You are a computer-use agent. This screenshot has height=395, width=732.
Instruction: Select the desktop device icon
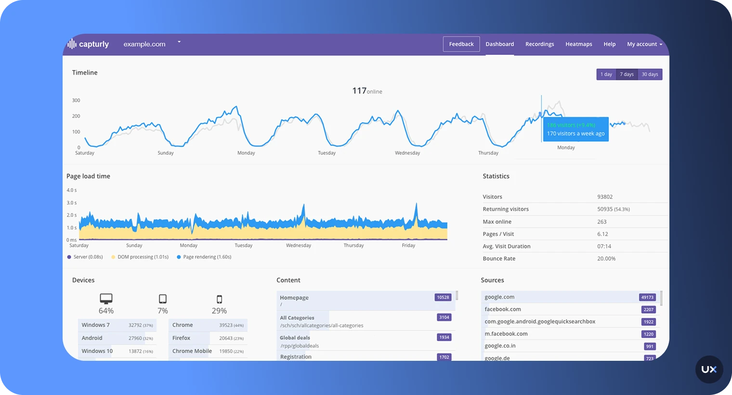point(106,299)
